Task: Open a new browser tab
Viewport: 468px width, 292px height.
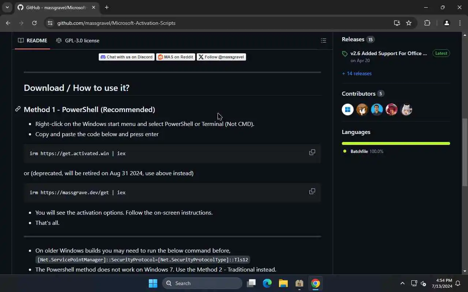Action: (106, 7)
